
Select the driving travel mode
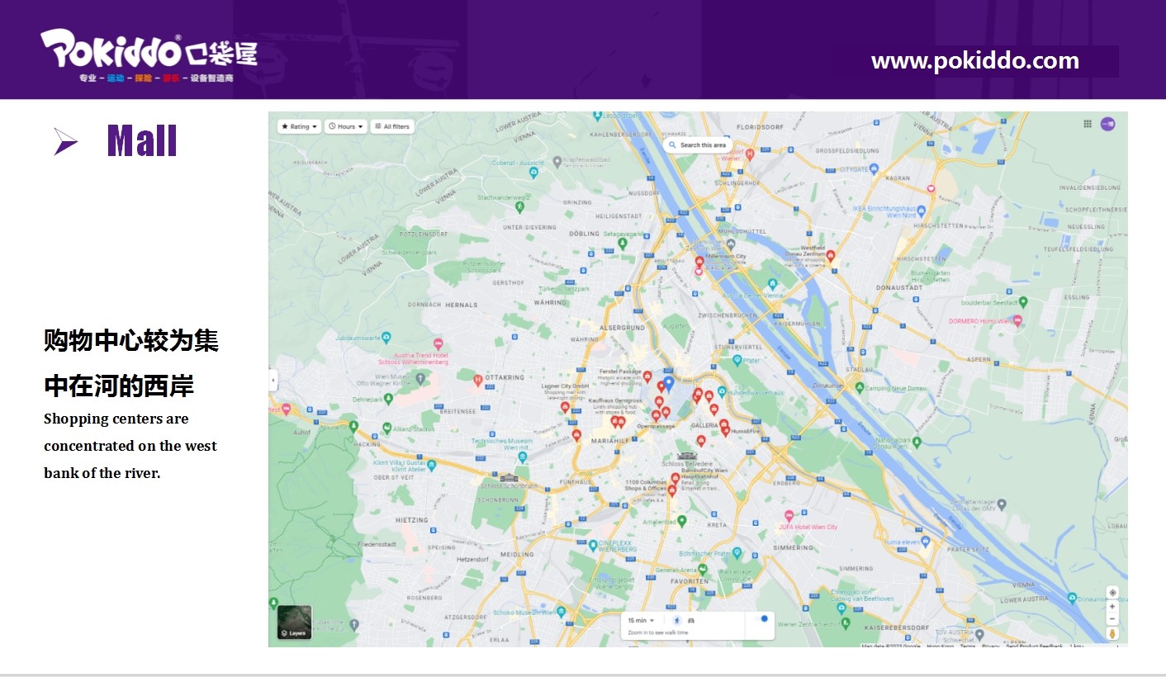691,620
